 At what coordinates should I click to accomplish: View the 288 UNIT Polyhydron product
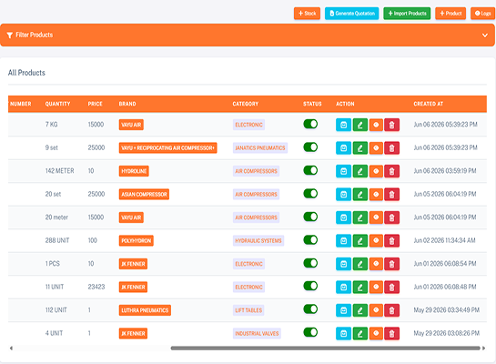(x=376, y=240)
